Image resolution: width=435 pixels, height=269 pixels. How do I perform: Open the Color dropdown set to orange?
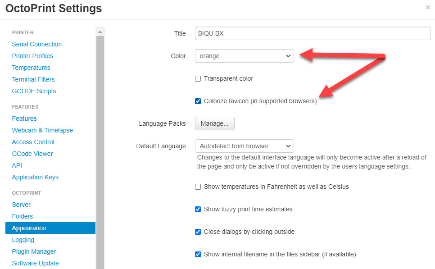(245, 56)
